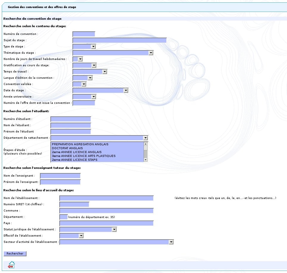The image size is (287, 273).
Task: Click the home icon at page bottom
Action: (x=11, y=265)
